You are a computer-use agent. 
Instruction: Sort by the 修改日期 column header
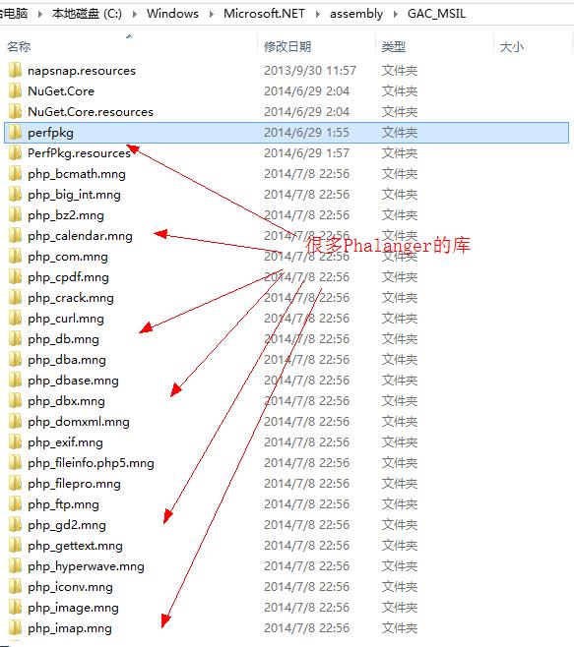(287, 46)
